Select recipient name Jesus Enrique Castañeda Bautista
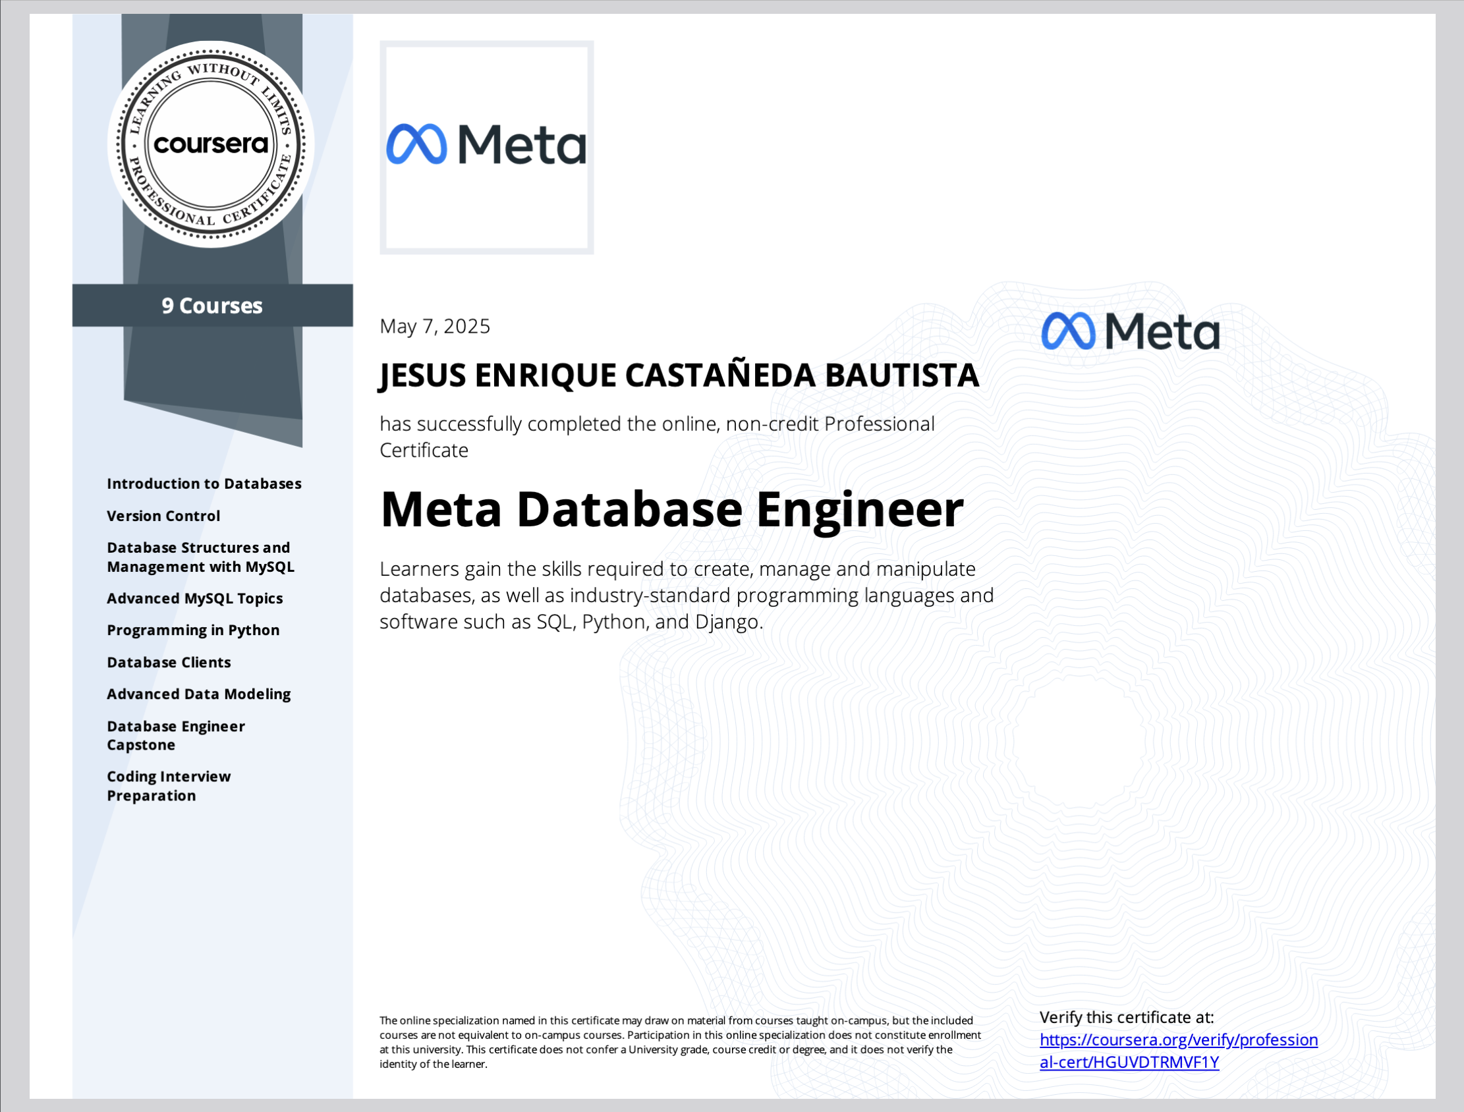This screenshot has height=1112, width=1464. point(679,375)
